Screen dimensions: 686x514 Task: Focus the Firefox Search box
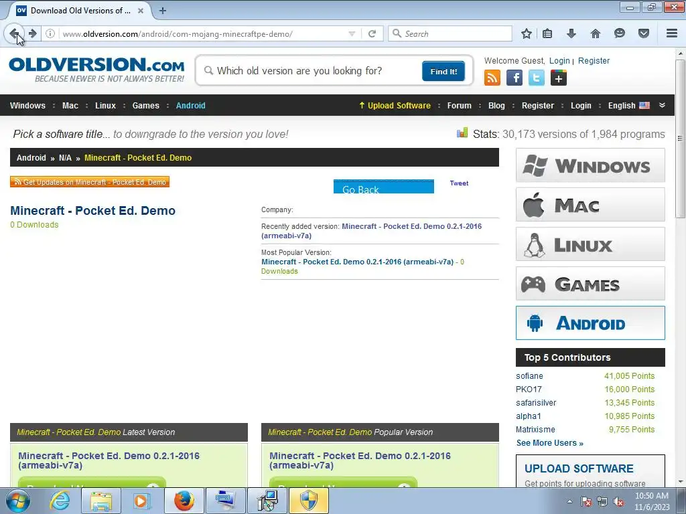[450, 33]
